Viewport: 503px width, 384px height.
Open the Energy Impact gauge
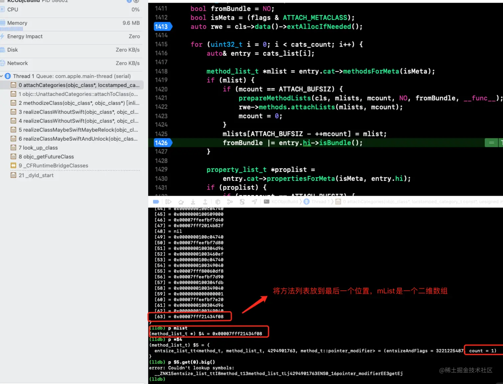[71, 36]
